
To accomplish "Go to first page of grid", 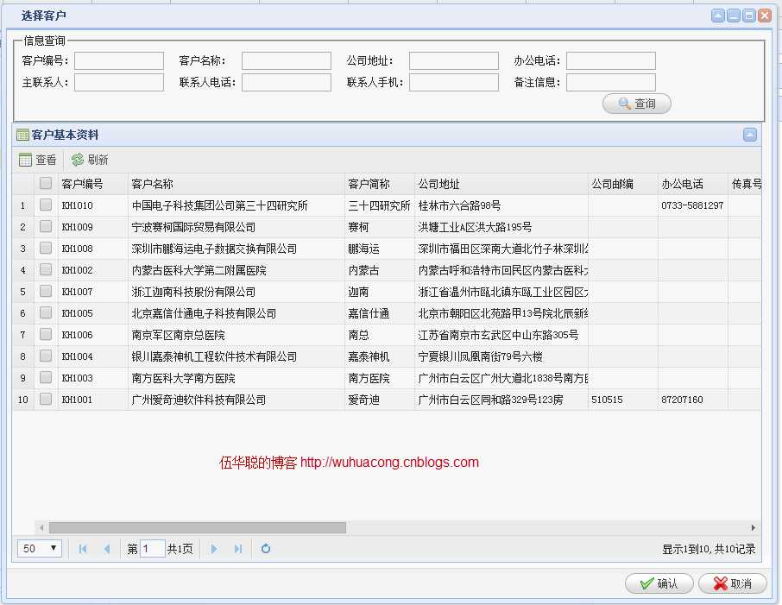I will click(83, 549).
